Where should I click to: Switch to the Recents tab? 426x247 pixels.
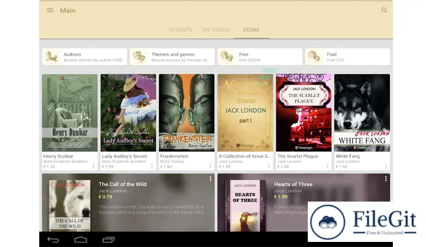click(x=181, y=30)
